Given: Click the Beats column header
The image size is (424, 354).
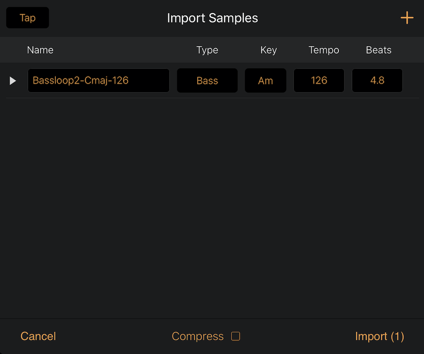Looking at the screenshot, I should (379, 50).
